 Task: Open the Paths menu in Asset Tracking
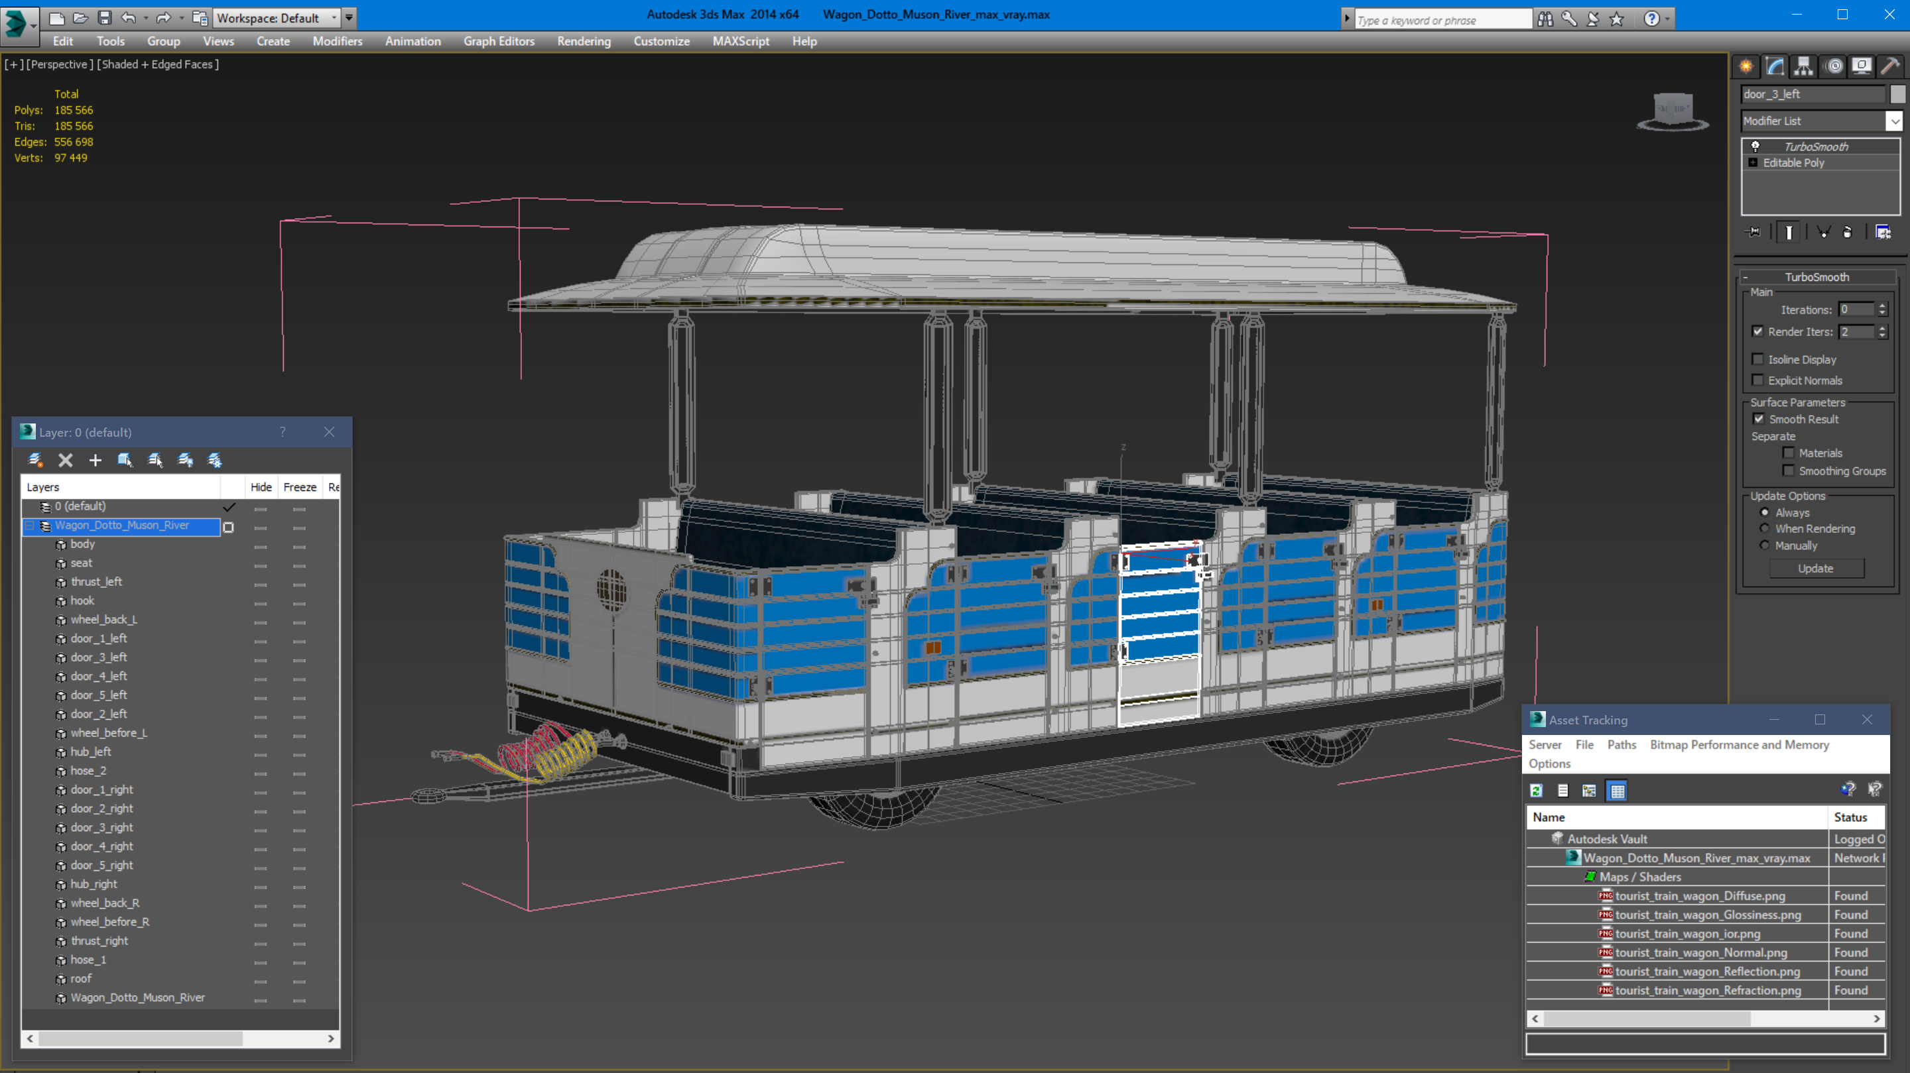pyautogui.click(x=1621, y=745)
